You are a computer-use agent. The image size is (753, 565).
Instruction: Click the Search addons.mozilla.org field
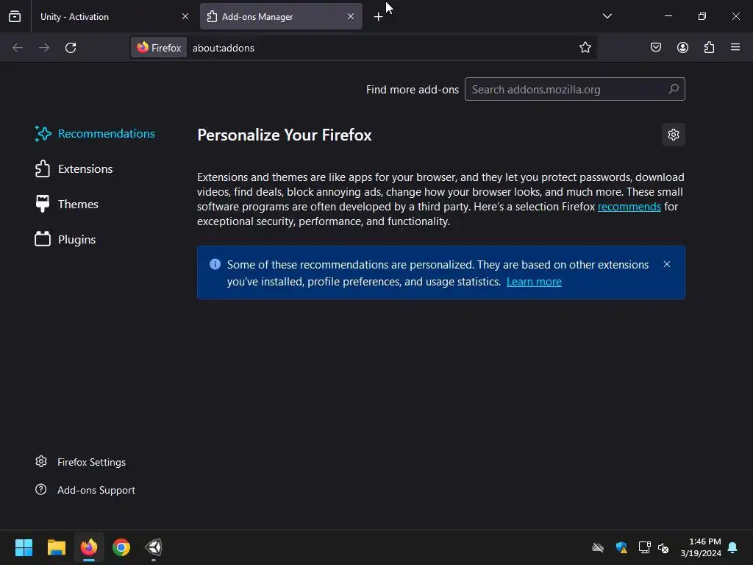pyautogui.click(x=575, y=89)
